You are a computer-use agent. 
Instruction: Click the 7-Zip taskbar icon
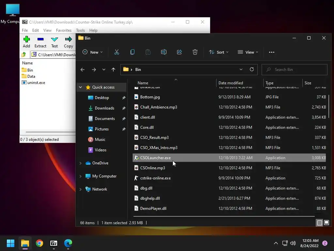(x=54, y=243)
